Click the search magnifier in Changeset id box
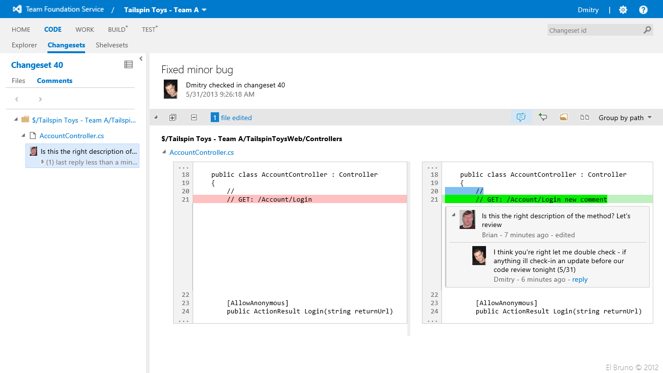Viewport: 663px width, 373px height. click(x=647, y=30)
